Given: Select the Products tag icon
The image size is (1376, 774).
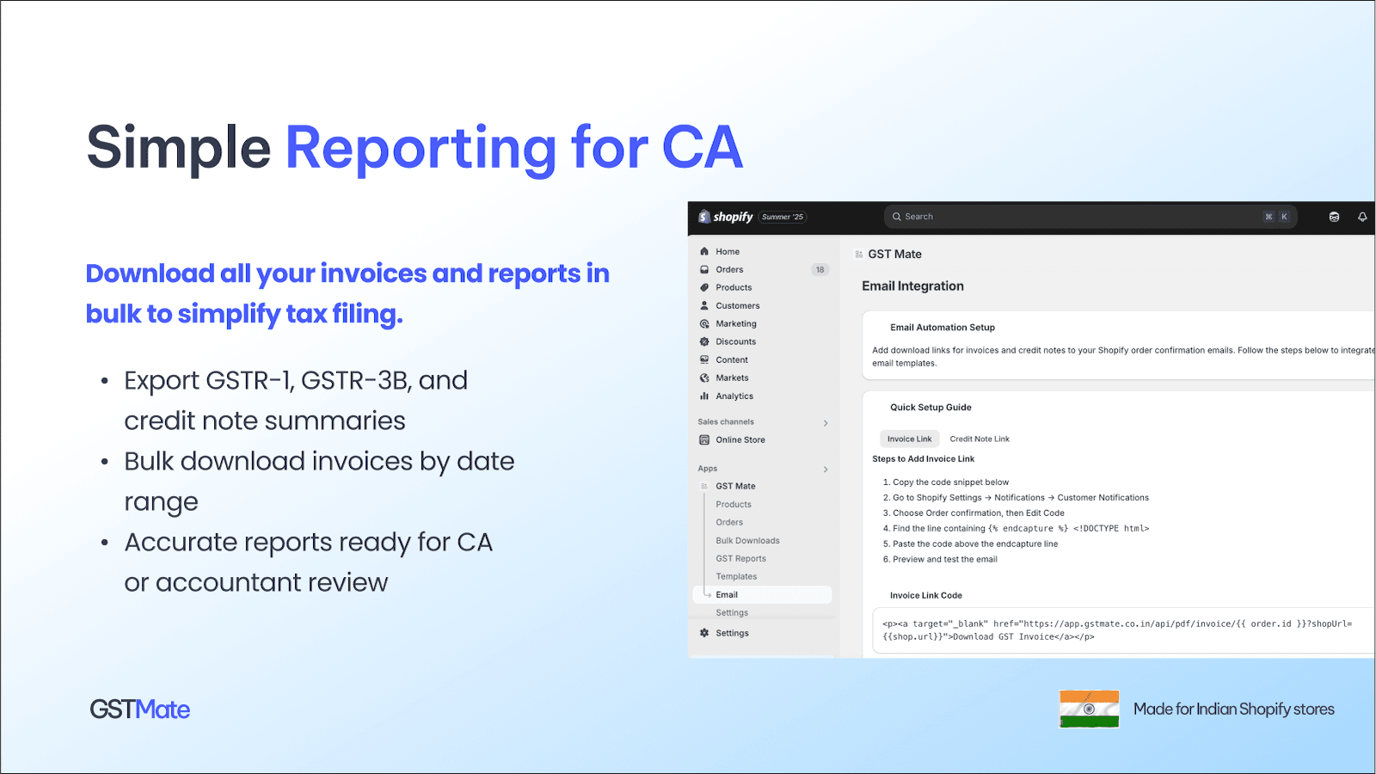Looking at the screenshot, I should 704,288.
